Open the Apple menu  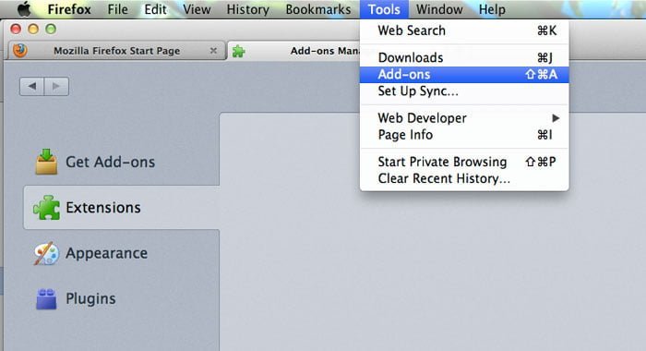click(x=24, y=9)
